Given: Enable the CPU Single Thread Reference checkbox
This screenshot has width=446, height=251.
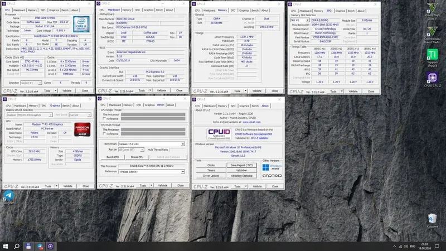Looking at the screenshot, I should 104,119.
